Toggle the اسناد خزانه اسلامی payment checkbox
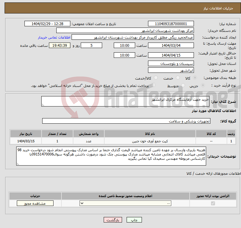The height and width of the screenshot is (228, 241). 153,85
